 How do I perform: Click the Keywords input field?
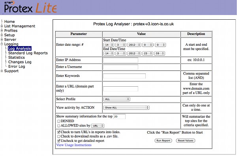tap(124, 76)
